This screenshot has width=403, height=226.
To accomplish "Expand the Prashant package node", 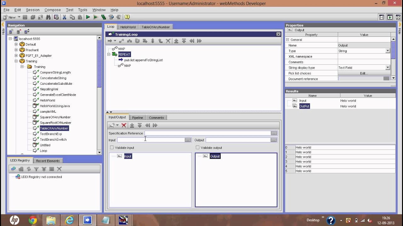I will (16, 50).
